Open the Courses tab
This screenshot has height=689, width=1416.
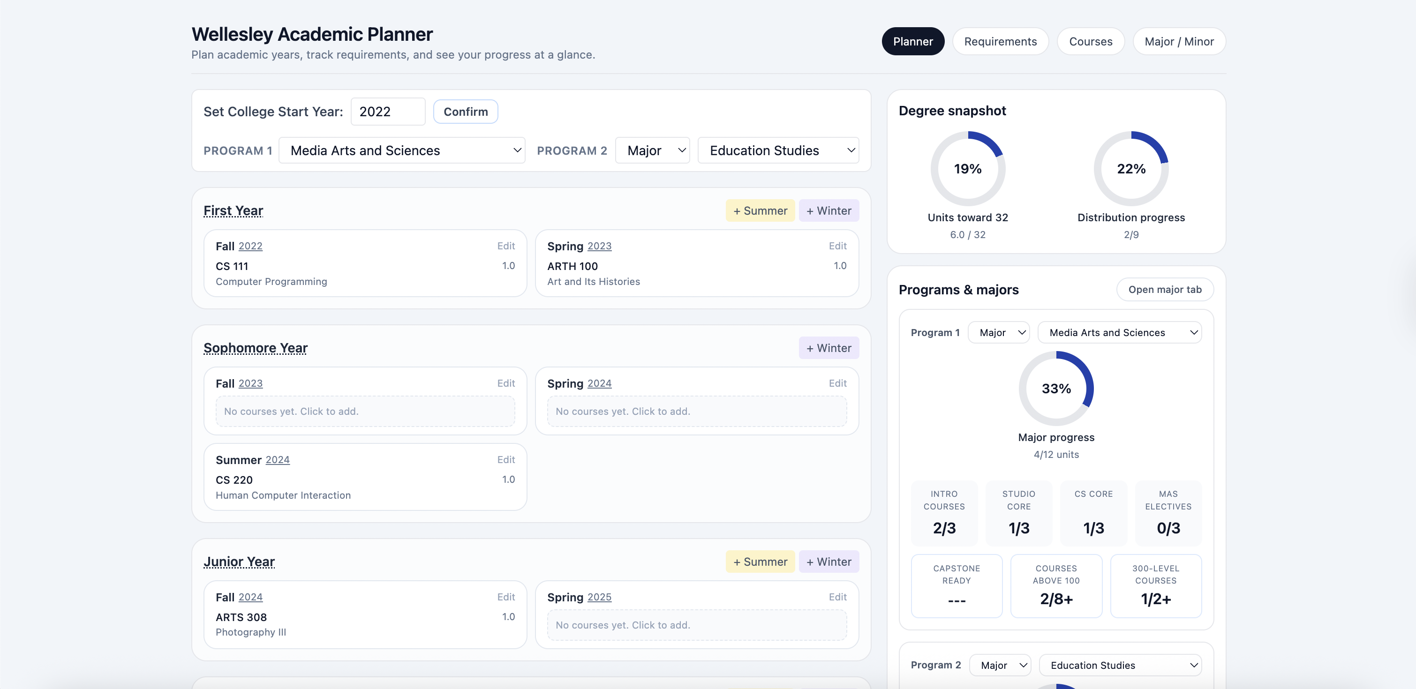[x=1091, y=41]
